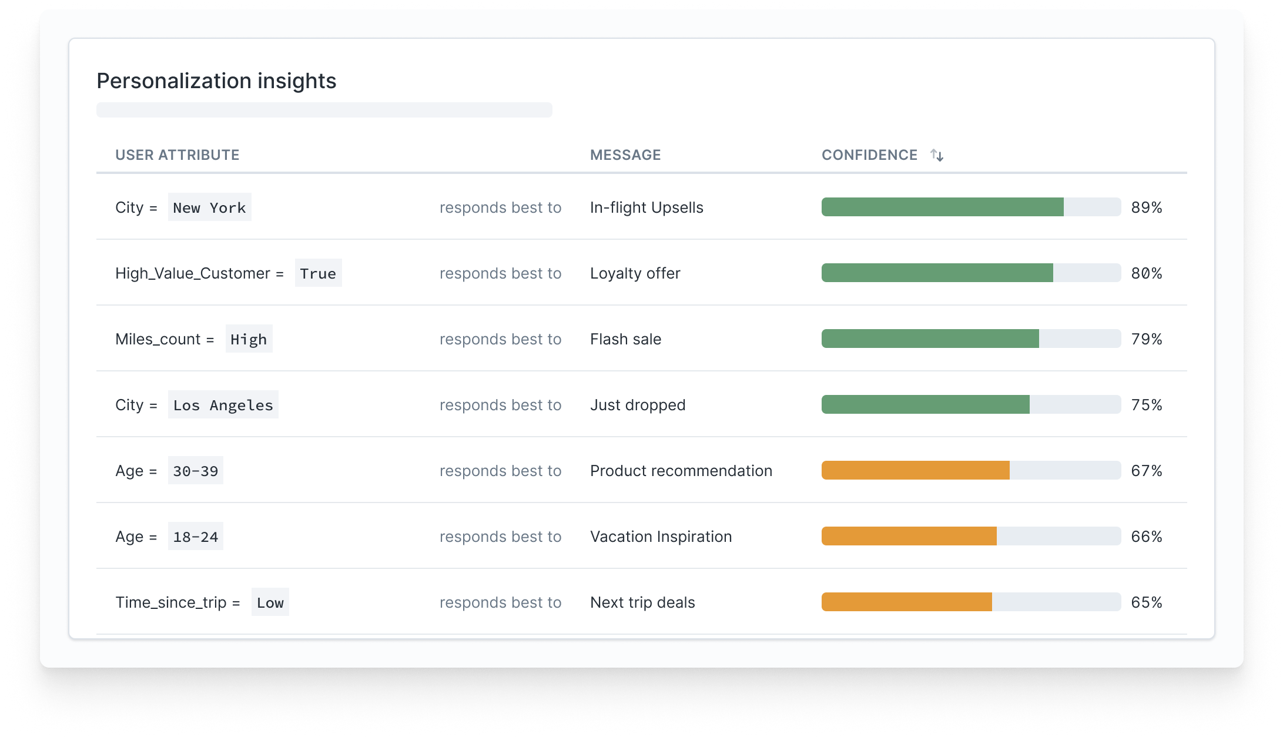The height and width of the screenshot is (737, 1283).
Task: Click the placeholder bar under Personalization insights
Action: [x=324, y=110]
